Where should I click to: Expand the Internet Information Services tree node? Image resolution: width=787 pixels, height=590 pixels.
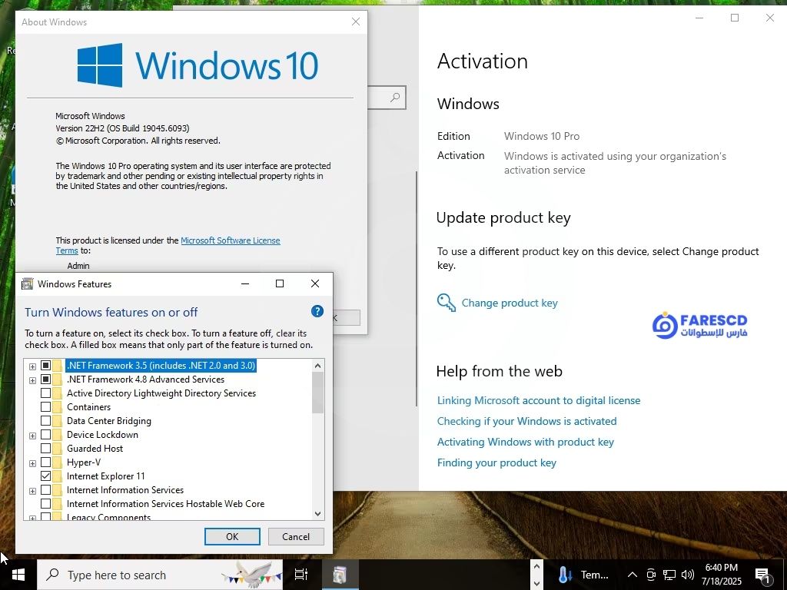click(32, 491)
